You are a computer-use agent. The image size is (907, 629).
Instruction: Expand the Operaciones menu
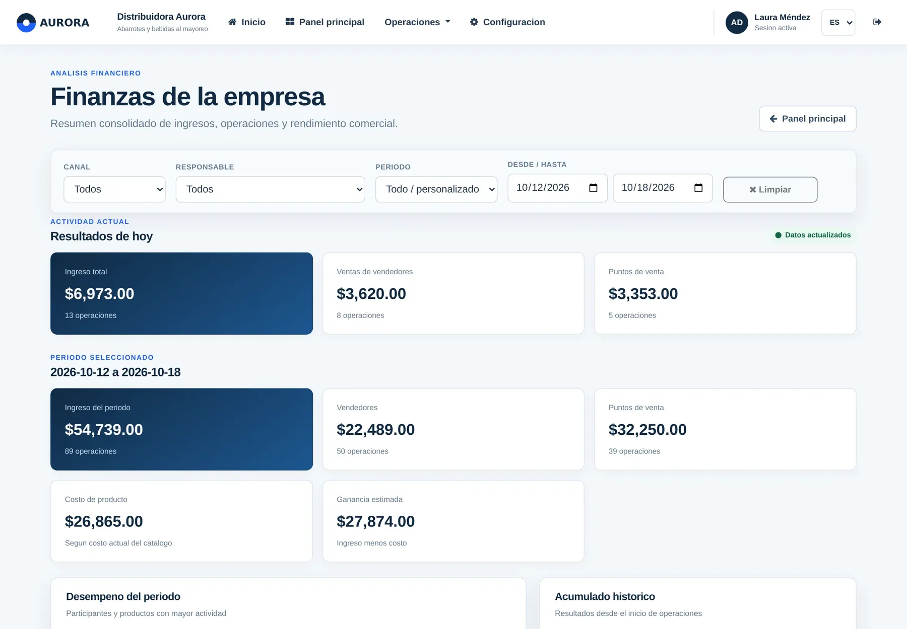pos(417,22)
